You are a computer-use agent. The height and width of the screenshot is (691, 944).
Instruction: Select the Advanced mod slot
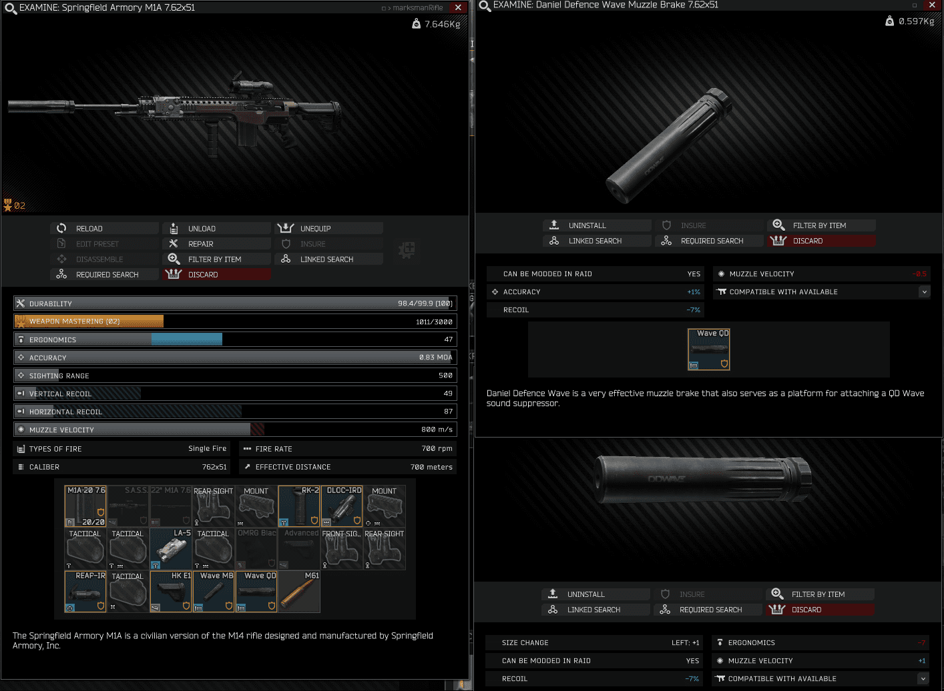[299, 549]
